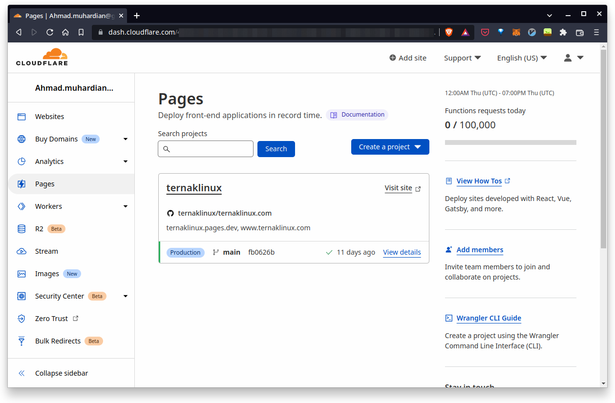The image size is (615, 403).
Task: Open the Brave Shields icon
Action: point(448,32)
